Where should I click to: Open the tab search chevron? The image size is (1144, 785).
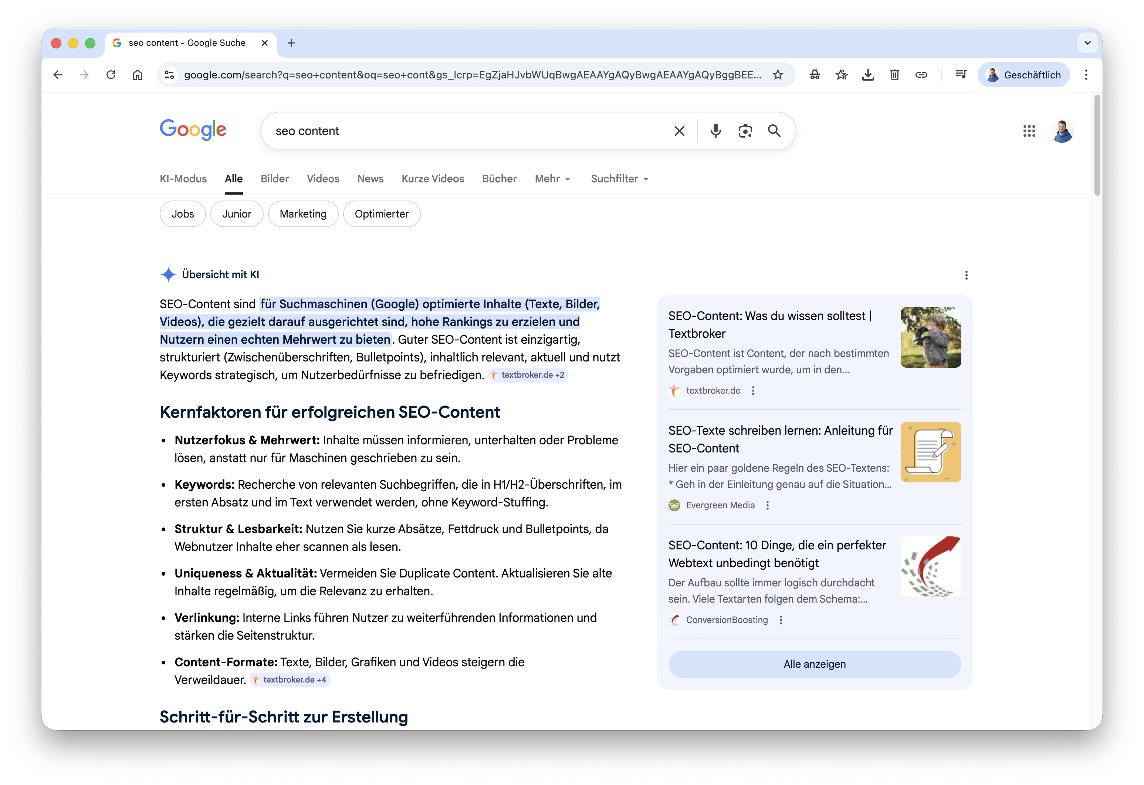(1087, 43)
